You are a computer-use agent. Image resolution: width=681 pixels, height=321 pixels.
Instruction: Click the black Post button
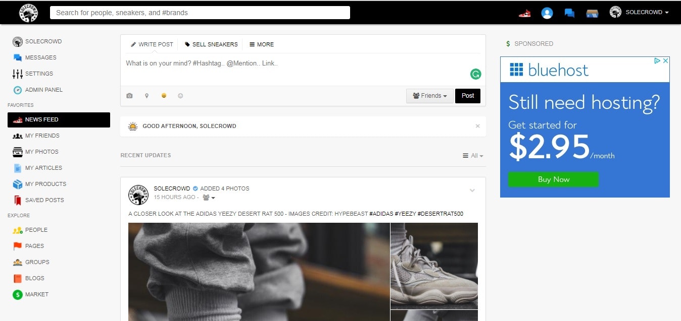[x=468, y=96]
